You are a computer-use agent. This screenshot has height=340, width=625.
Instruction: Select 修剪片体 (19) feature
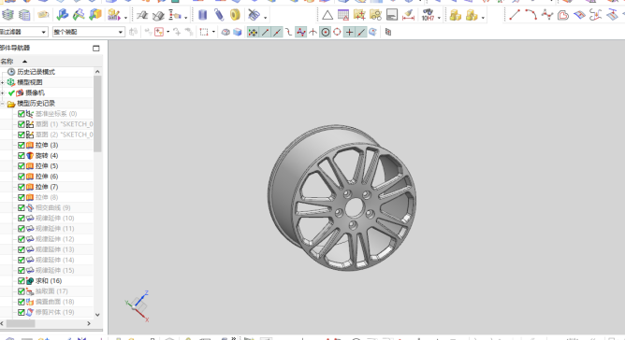[54, 312]
